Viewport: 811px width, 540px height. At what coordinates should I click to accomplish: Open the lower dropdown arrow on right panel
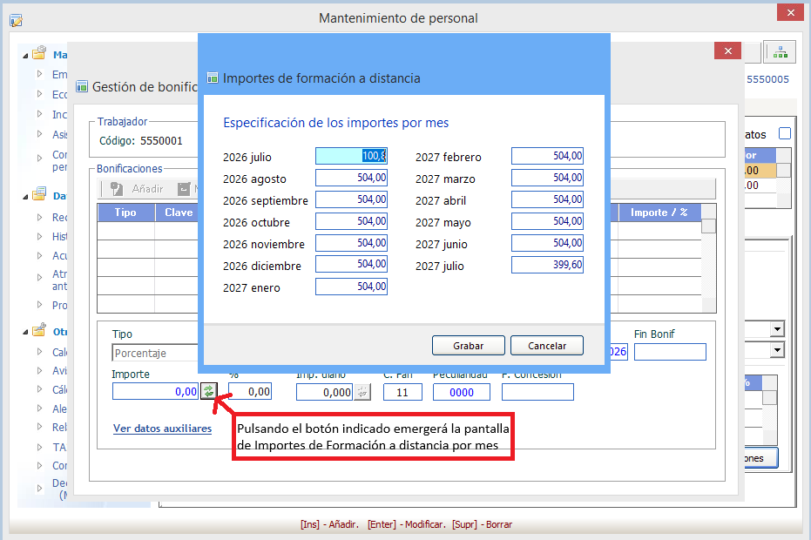click(x=777, y=350)
